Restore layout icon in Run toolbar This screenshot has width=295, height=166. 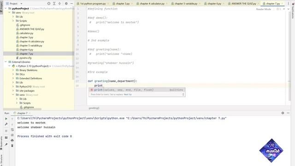[6, 137]
